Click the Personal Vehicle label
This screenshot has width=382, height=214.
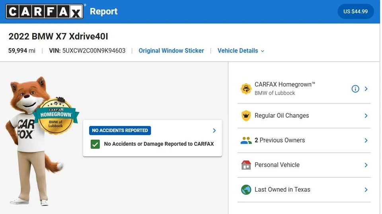point(277,165)
